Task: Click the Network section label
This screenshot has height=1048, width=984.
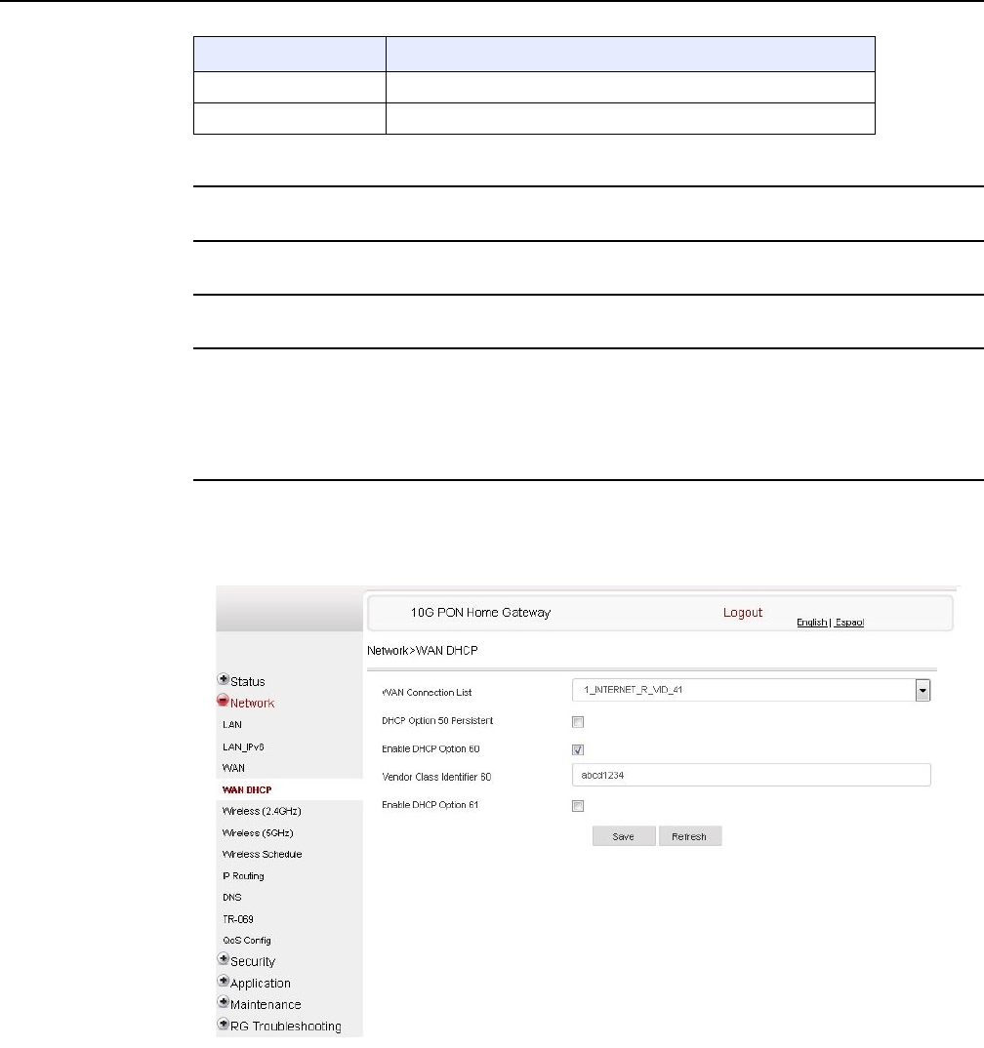Action: [x=252, y=704]
